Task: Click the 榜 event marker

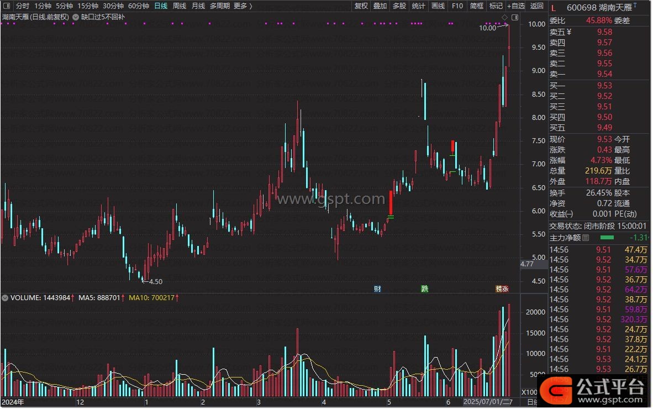Action: point(499,289)
